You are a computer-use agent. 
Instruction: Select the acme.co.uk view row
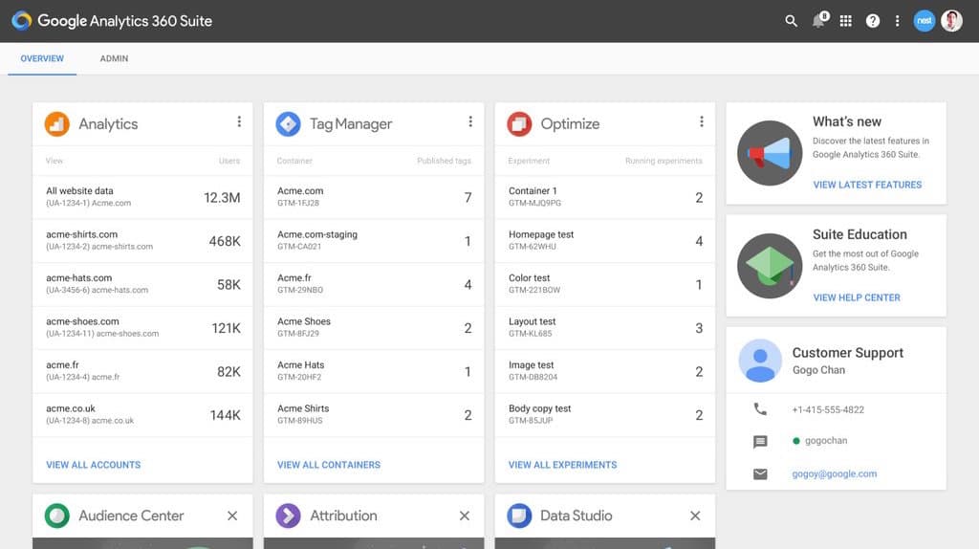tap(143, 415)
